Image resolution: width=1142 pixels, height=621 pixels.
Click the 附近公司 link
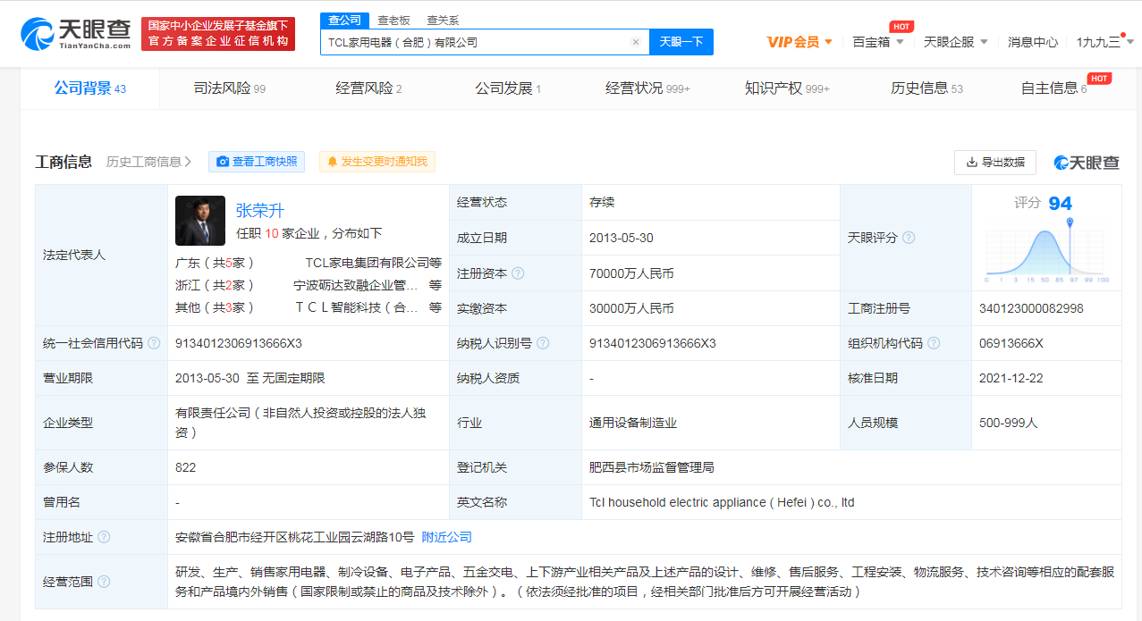(447, 537)
